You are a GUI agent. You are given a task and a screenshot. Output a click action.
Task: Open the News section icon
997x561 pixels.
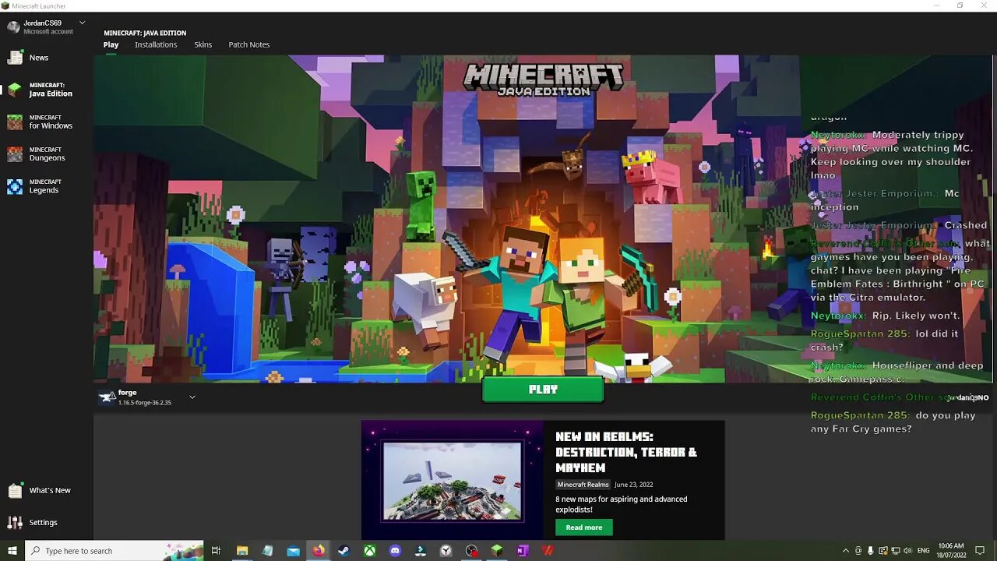pos(15,58)
